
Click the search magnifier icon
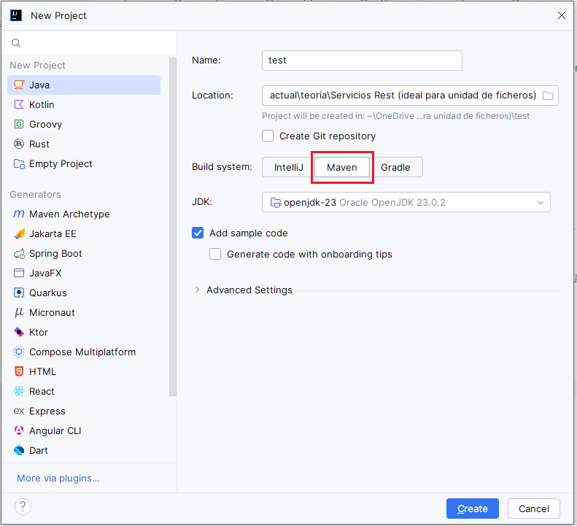click(16, 43)
